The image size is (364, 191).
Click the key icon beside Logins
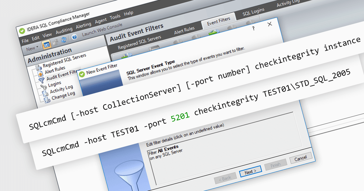click(x=43, y=88)
